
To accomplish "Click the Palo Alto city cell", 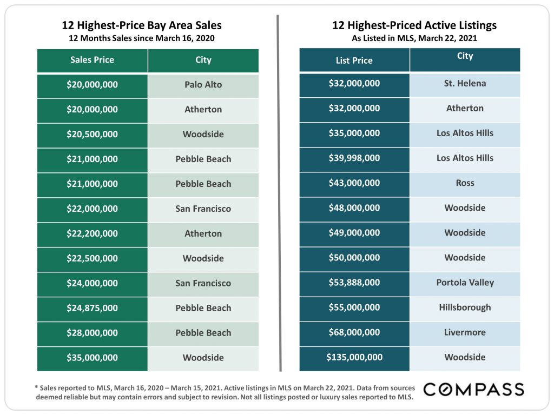I will (203, 86).
